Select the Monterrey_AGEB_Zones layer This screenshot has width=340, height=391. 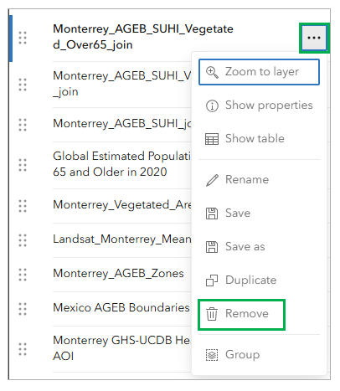tap(118, 274)
